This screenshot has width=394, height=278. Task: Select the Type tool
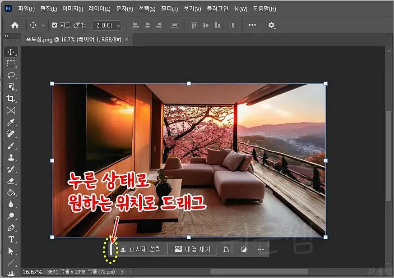click(11, 239)
